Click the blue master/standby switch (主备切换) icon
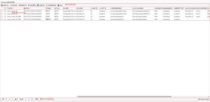The height and width of the screenshot is (102, 210). (x=38, y=5)
